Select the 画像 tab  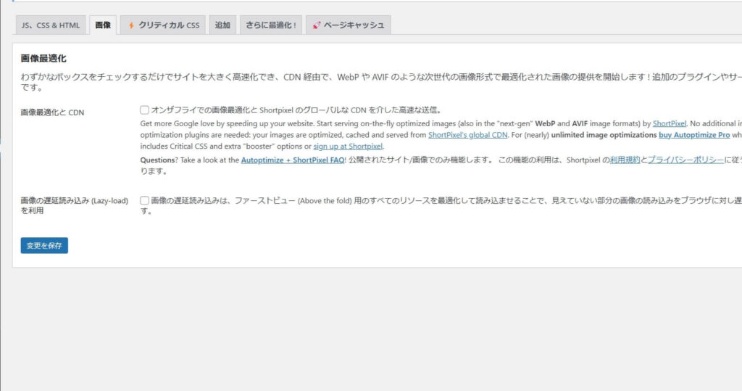[103, 25]
